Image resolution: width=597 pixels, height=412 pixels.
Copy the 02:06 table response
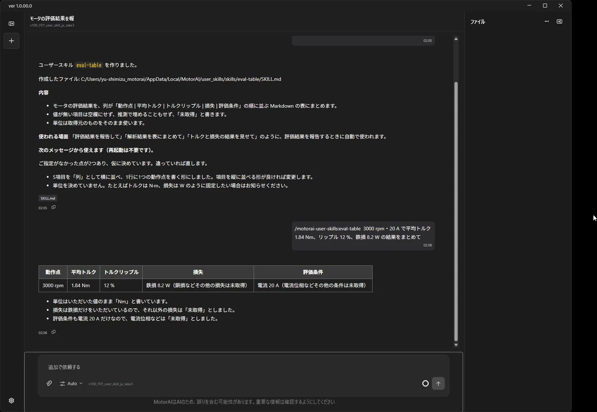[53, 332]
